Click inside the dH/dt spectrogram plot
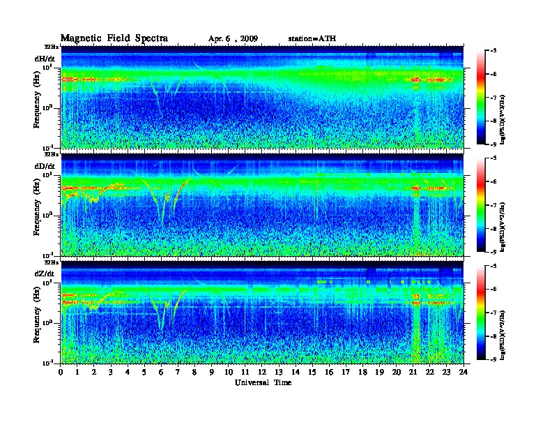This screenshot has height=427, width=552. point(262,97)
